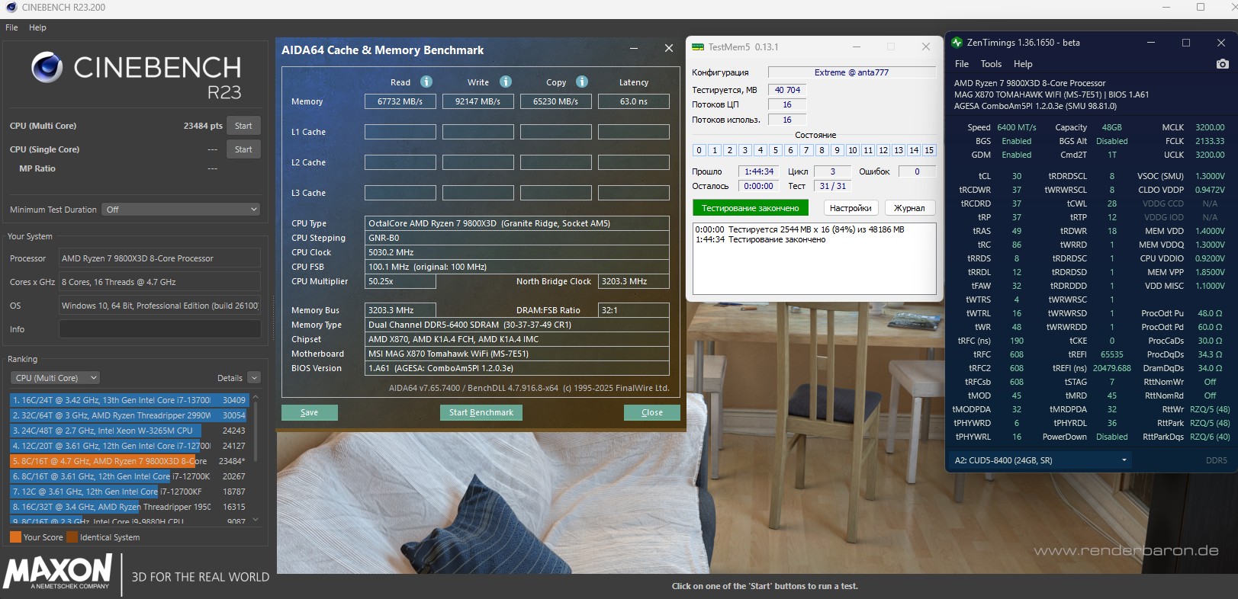Open ZenTimings Tools menu
The height and width of the screenshot is (599, 1238).
tap(991, 64)
